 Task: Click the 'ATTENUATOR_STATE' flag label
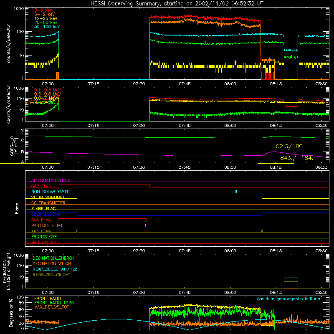point(51,180)
